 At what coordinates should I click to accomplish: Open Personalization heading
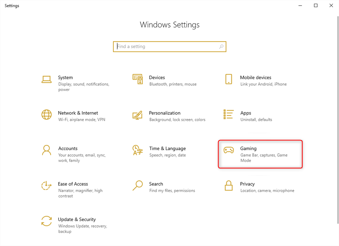coord(165,113)
